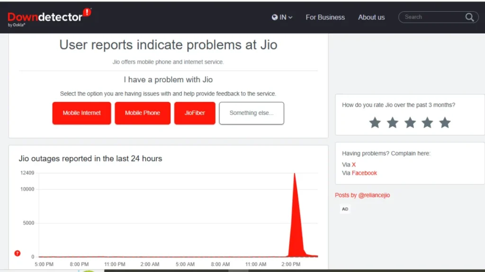Report a Mobile Internet problem
This screenshot has height=272, width=485.
click(81, 113)
